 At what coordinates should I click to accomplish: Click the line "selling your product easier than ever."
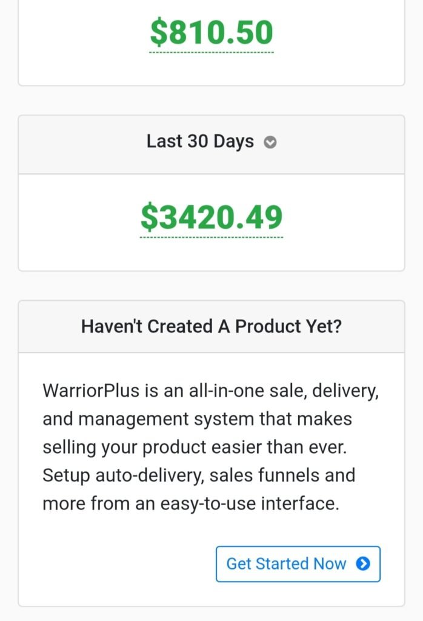(195, 447)
